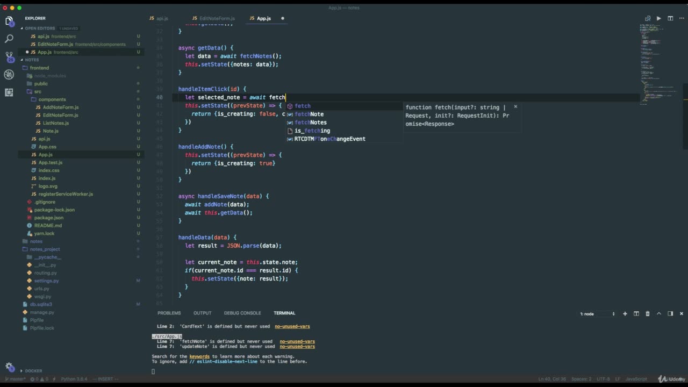Image resolution: width=688 pixels, height=387 pixels.
Task: Click the yarn.lock file icon
Action: pyautogui.click(x=30, y=233)
